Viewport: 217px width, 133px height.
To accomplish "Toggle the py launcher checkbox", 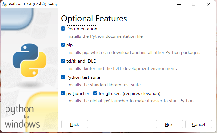I will click(x=63, y=93).
